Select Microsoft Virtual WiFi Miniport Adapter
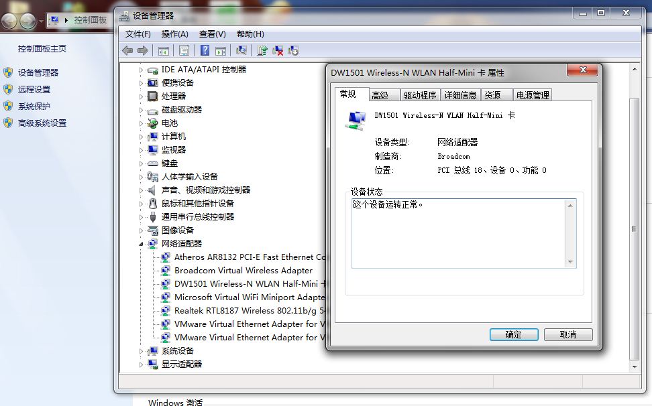Viewport: 652px width, 406px height. point(250,297)
